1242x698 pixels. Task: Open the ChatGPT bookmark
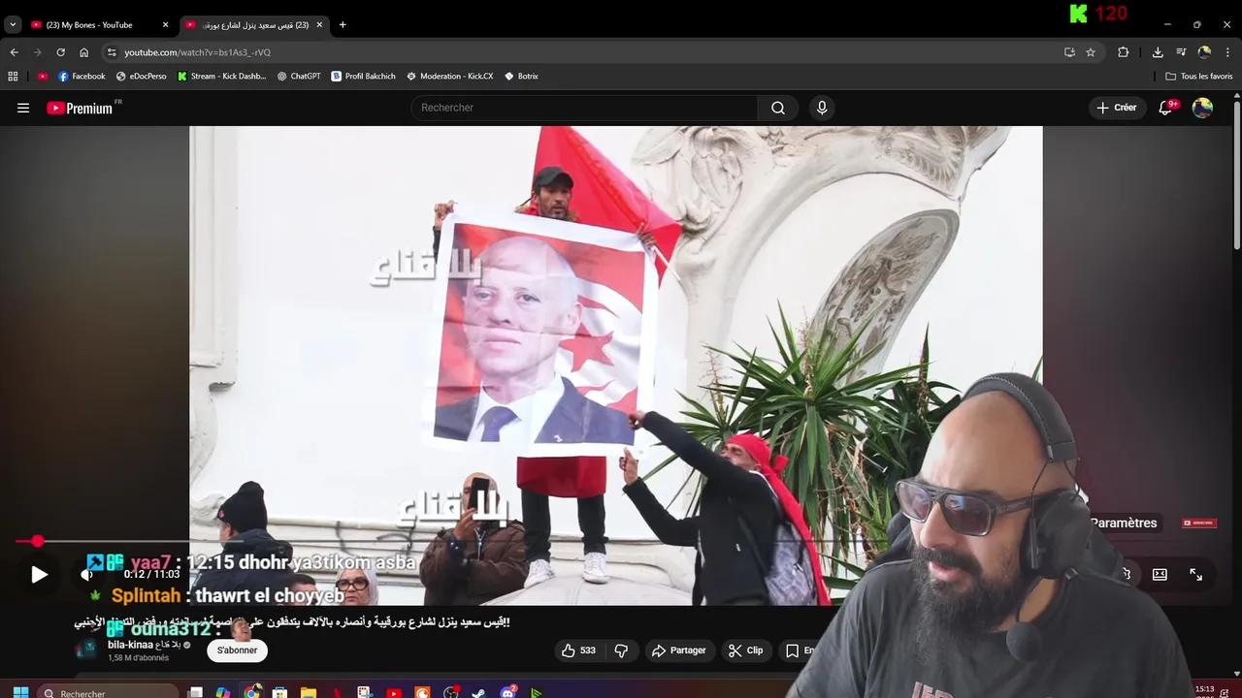(299, 76)
